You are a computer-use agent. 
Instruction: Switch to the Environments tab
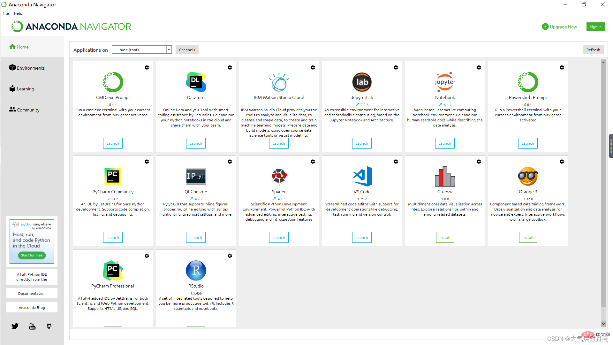click(x=31, y=68)
